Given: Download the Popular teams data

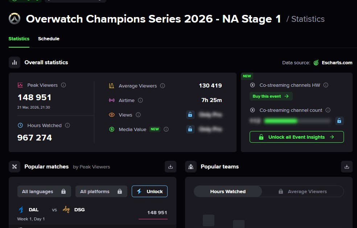Looking at the screenshot, I should pyautogui.click(x=347, y=167).
